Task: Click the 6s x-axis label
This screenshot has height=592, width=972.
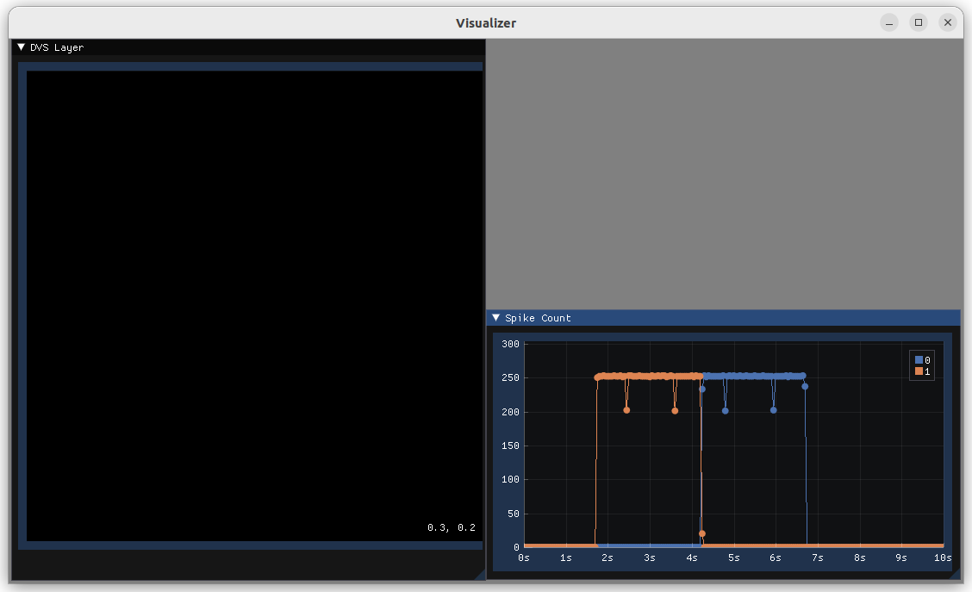Action: click(x=776, y=558)
